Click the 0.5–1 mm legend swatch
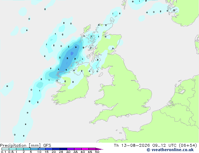Screen dimensions: 199x153 pos(13,149)
